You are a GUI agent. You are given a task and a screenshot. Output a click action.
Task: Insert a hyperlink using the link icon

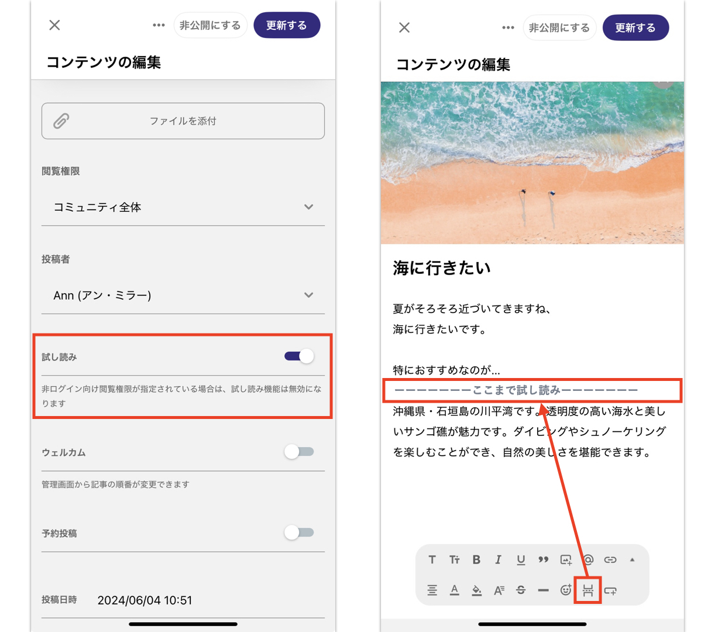[x=610, y=560]
